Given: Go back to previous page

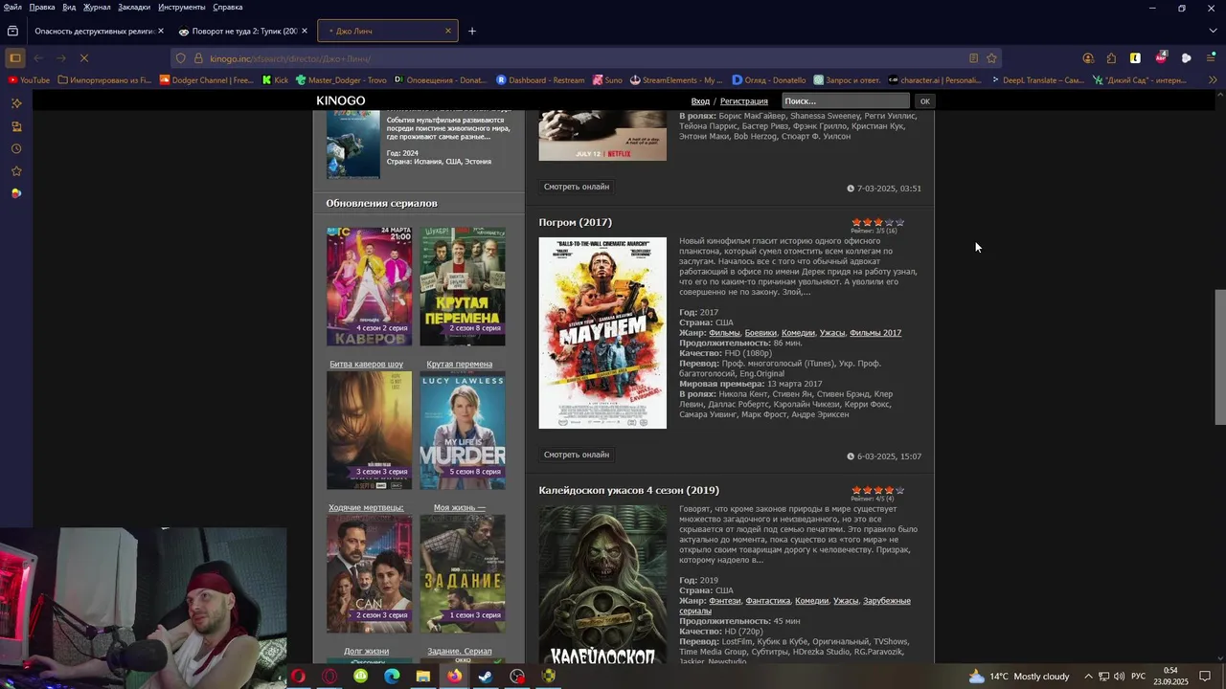Looking at the screenshot, I should (x=38, y=58).
